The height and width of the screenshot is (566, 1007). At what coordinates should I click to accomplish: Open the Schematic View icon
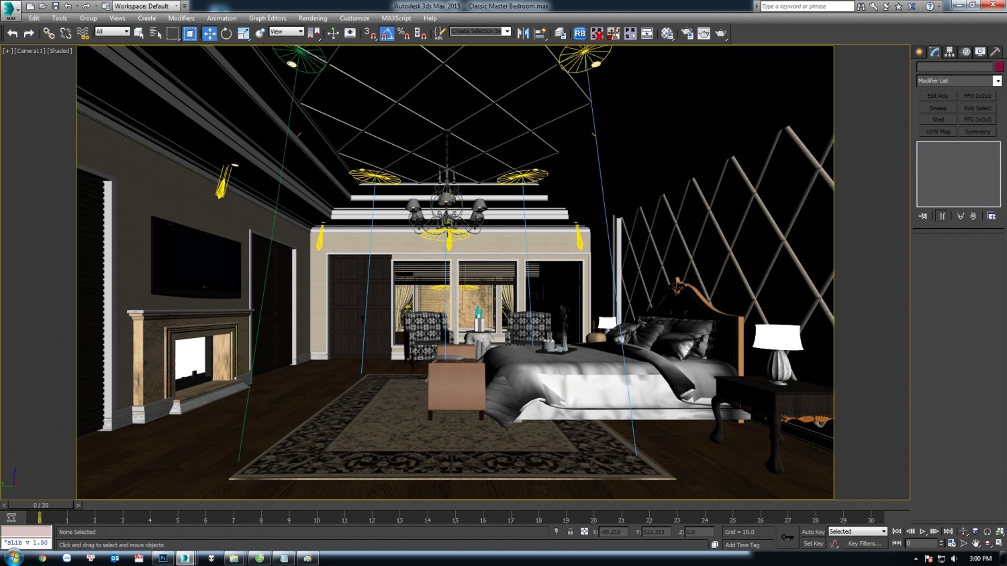click(647, 32)
